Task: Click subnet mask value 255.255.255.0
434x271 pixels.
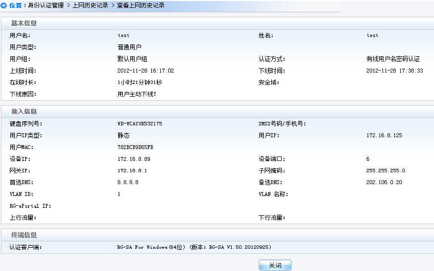Action: click(386, 171)
